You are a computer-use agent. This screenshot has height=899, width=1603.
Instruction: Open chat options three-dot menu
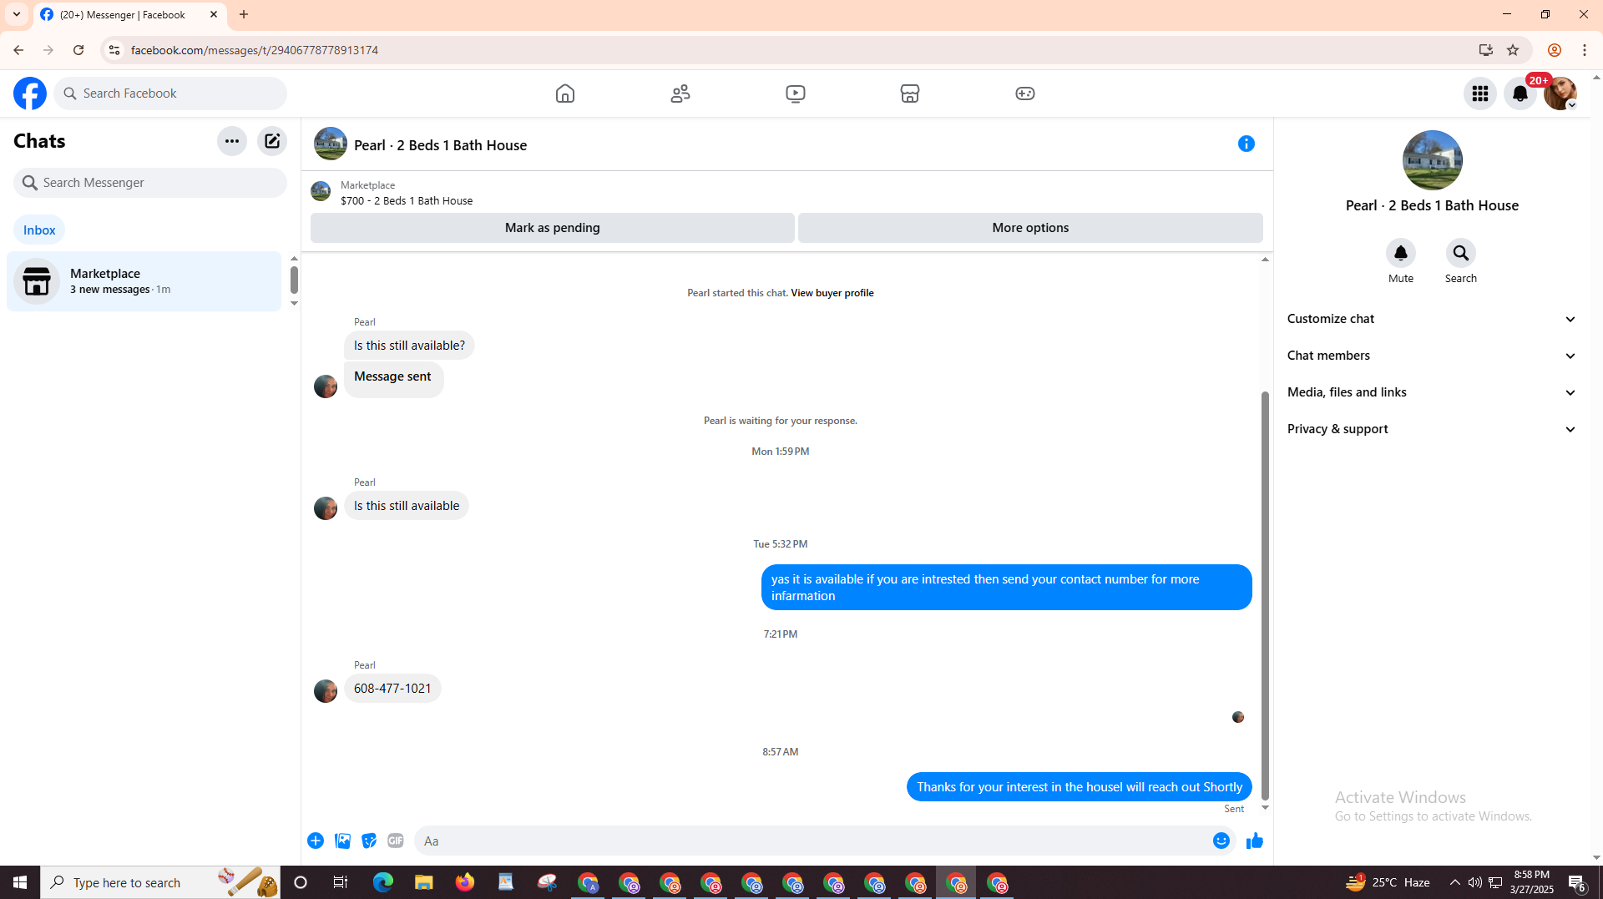(x=232, y=141)
